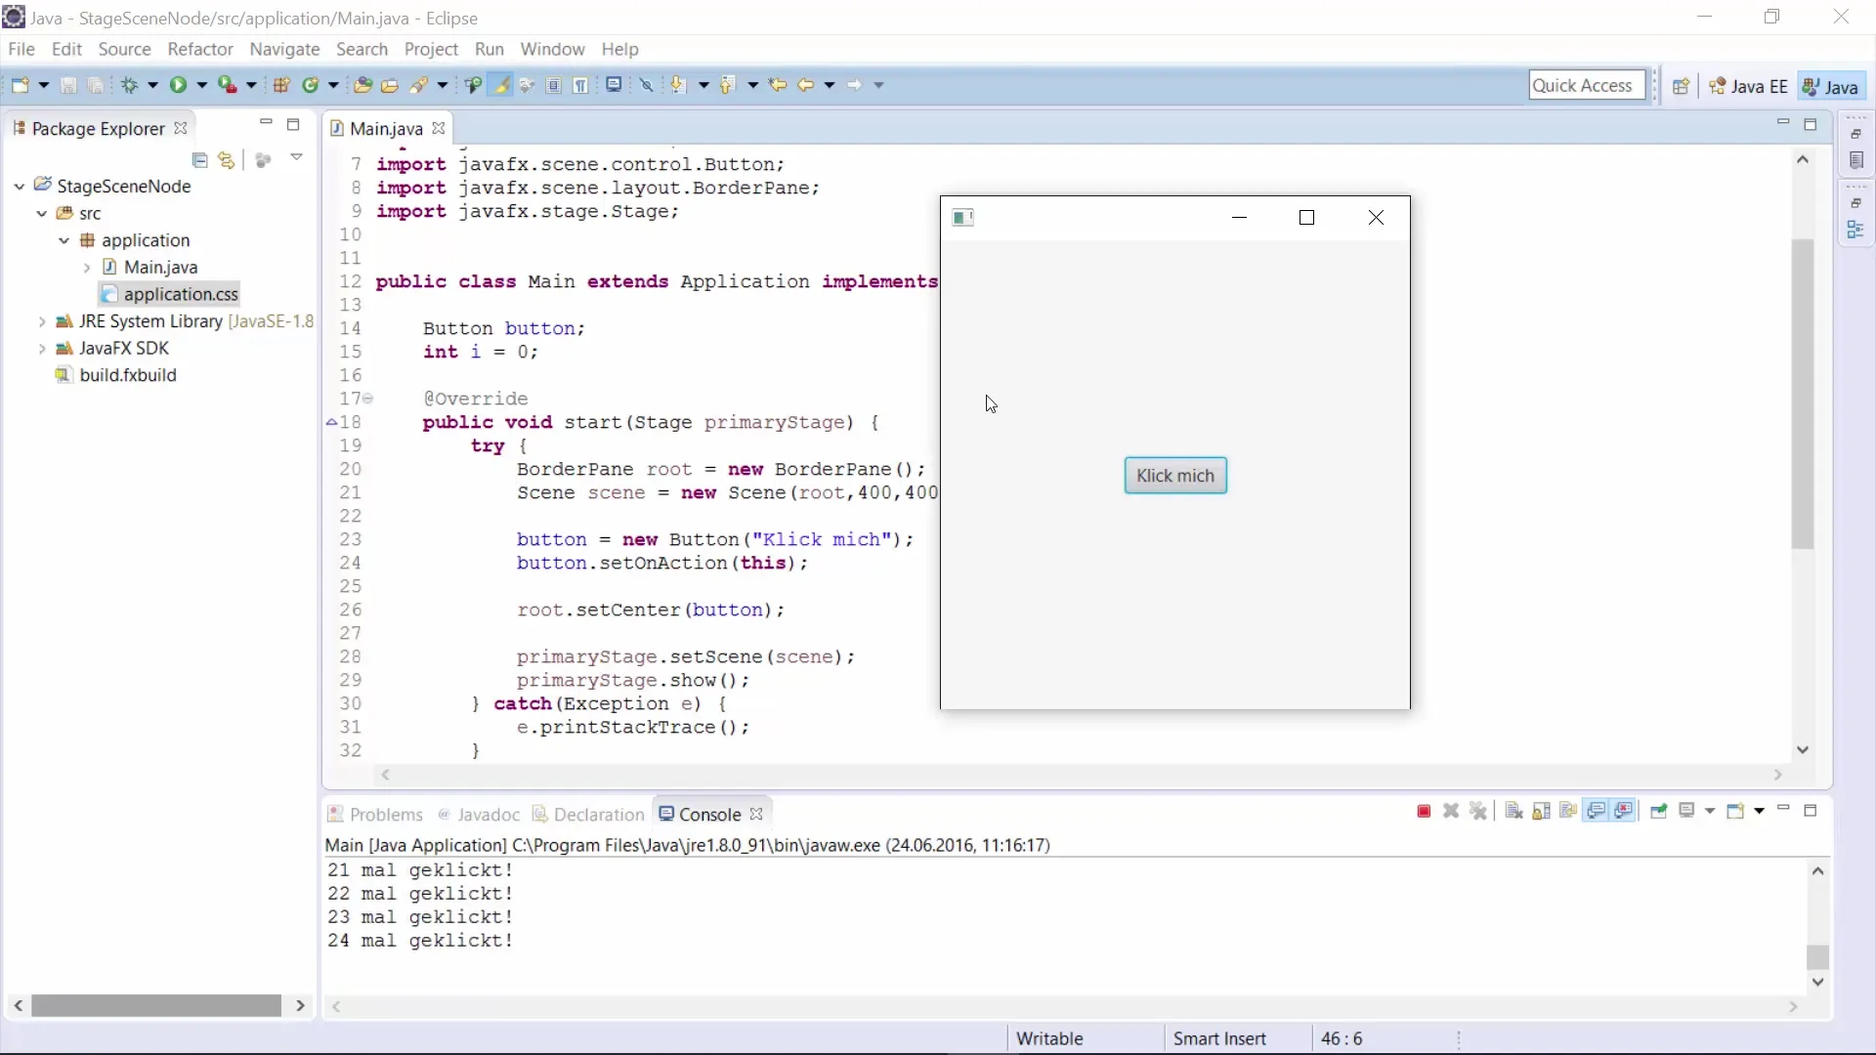Switch to the Problems tab
This screenshot has width=1876, height=1055.
(x=375, y=814)
